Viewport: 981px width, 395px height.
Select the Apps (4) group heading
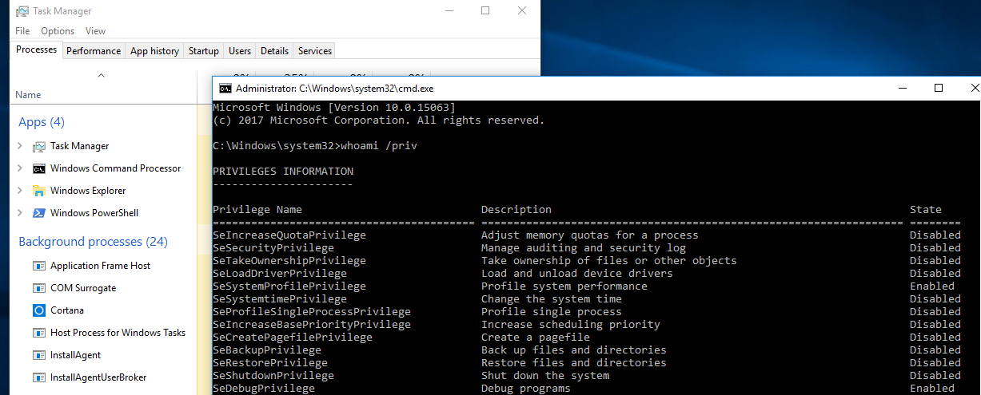tap(42, 122)
